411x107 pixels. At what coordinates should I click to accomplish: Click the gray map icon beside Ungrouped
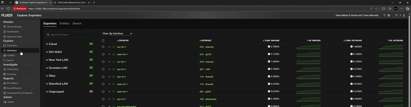(x=91, y=92)
